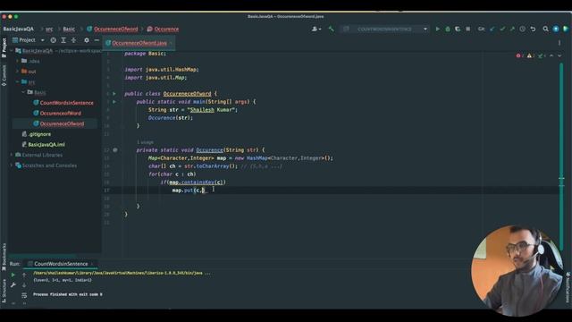Run the selected configuration with green play button

437,29
